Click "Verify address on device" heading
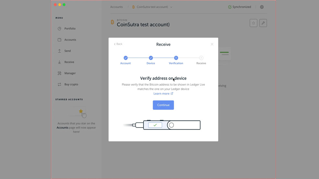319x179 pixels. (x=163, y=78)
